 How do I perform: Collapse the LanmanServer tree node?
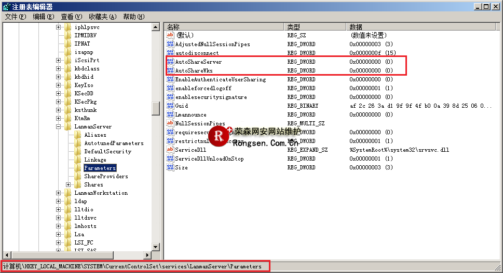click(x=59, y=126)
